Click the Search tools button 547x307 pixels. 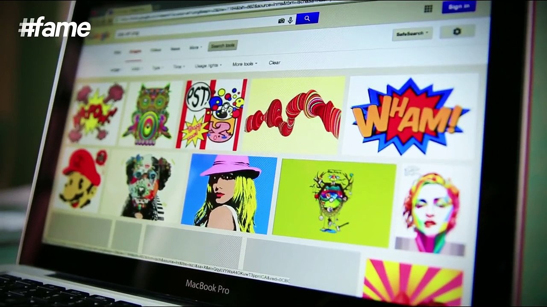point(223,46)
